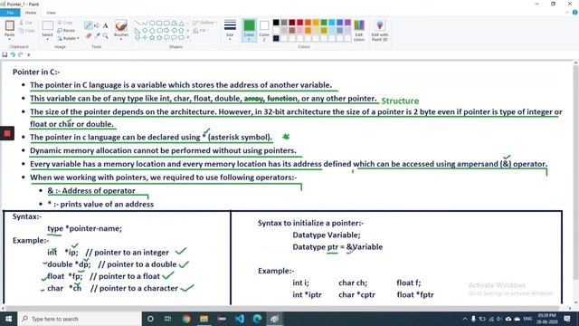Open the Edit colors dialog
Viewport: 579px width, 326px height.
tap(359, 31)
